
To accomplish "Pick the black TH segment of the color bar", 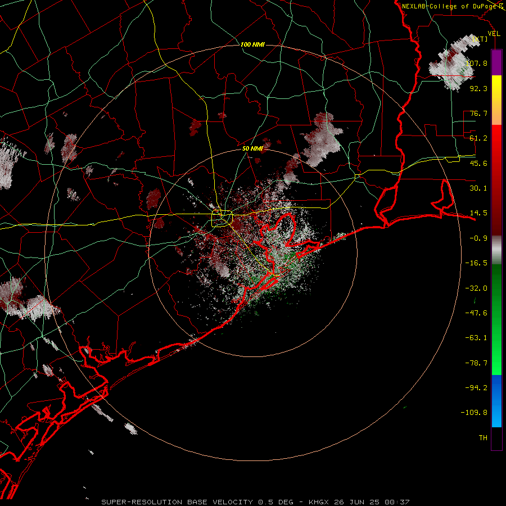I will [496, 439].
